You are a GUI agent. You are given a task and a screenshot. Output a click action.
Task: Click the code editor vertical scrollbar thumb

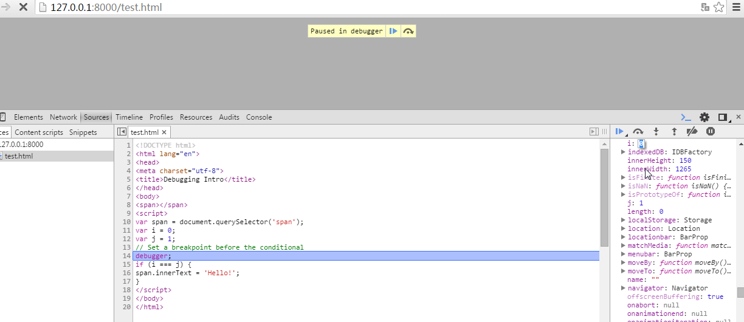click(x=604, y=197)
